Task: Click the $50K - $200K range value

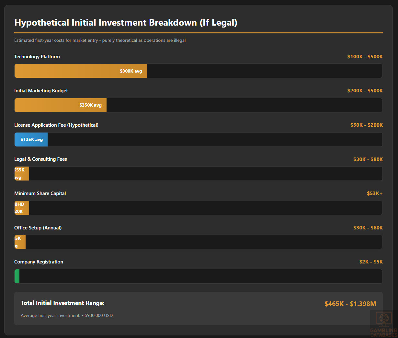Action: (x=366, y=125)
